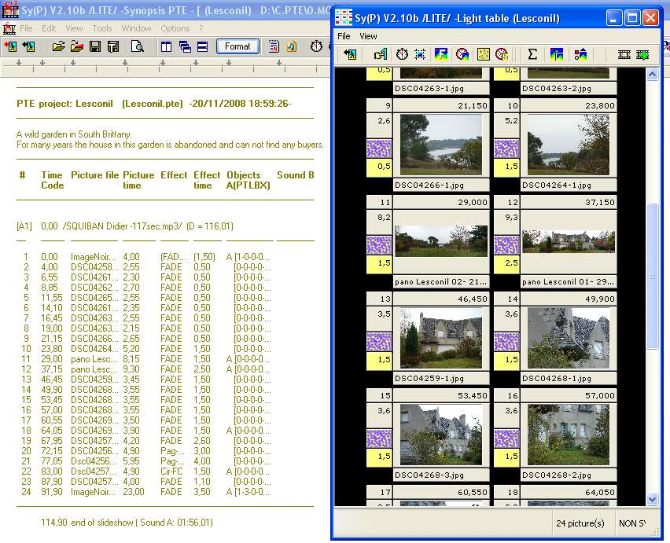
Task: Click the clock with yellow effect icon
Action: point(502,54)
